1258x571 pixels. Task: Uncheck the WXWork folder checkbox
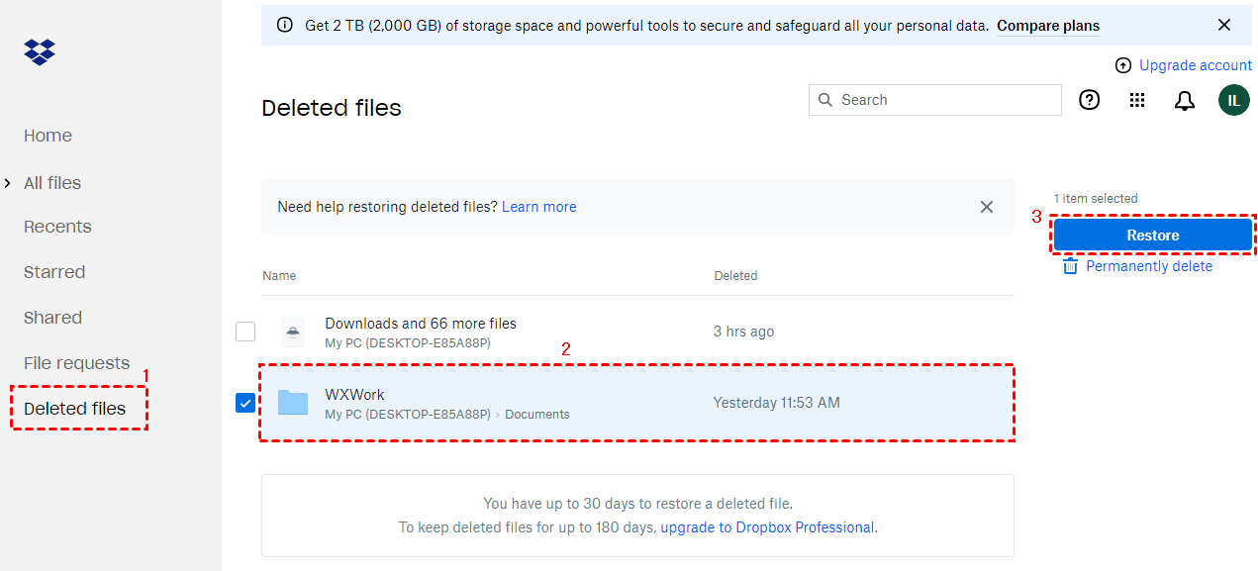point(245,403)
